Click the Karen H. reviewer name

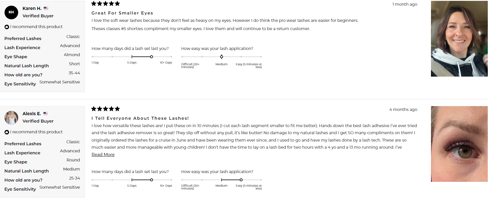point(32,9)
